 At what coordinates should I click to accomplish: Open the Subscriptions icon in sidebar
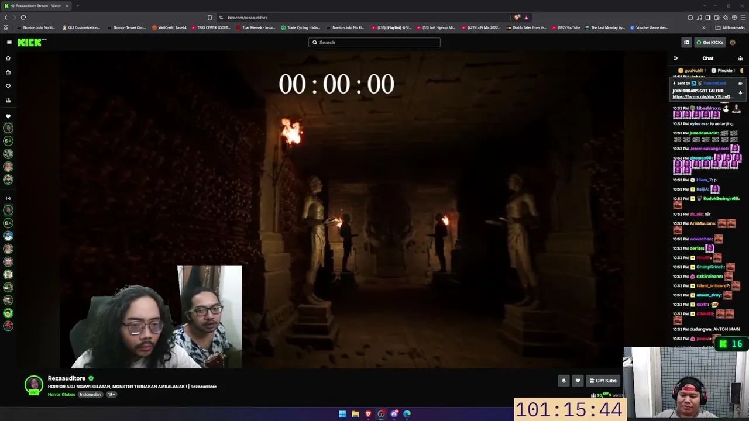coord(8,101)
